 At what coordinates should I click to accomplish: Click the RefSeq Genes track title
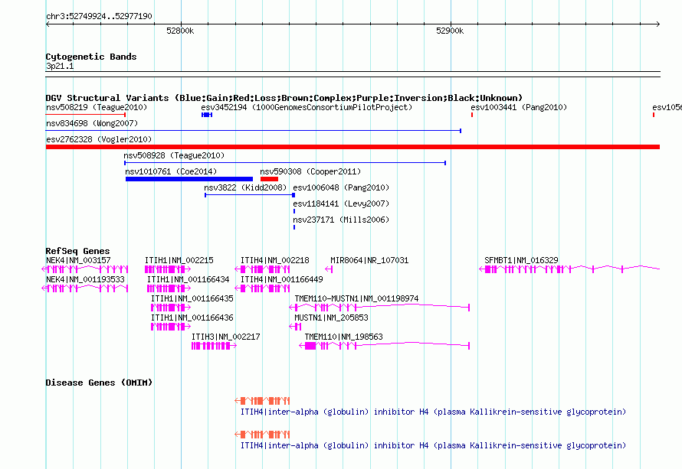[77, 251]
